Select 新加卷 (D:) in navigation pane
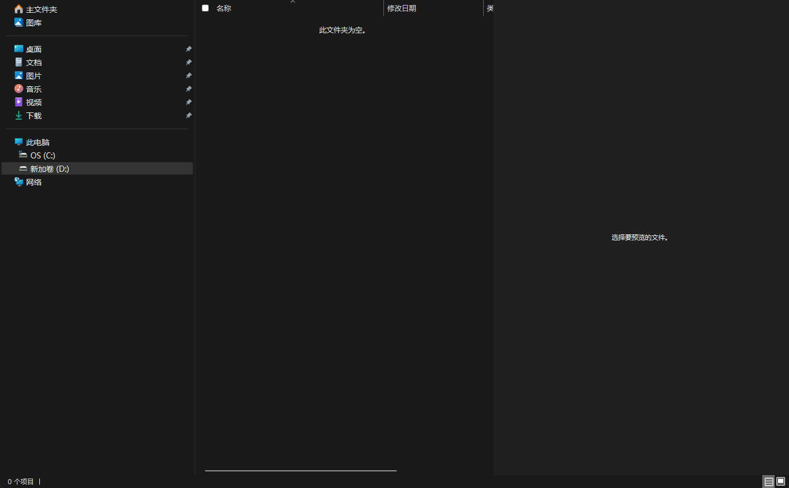 coord(49,168)
